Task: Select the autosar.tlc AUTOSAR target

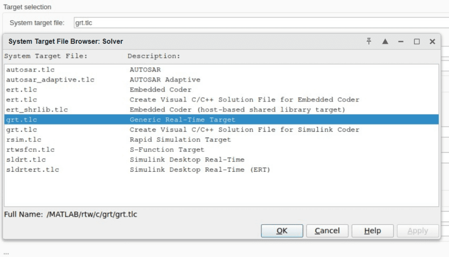Action: (132, 69)
